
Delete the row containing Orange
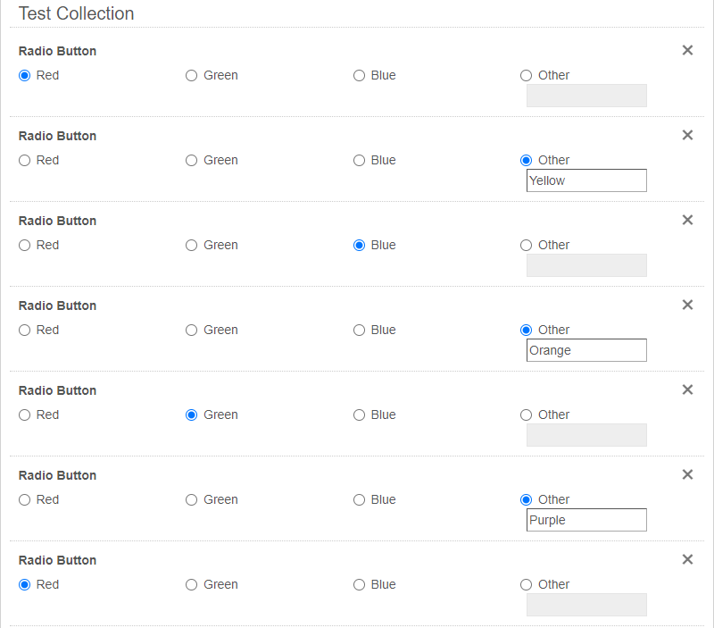pyautogui.click(x=687, y=305)
